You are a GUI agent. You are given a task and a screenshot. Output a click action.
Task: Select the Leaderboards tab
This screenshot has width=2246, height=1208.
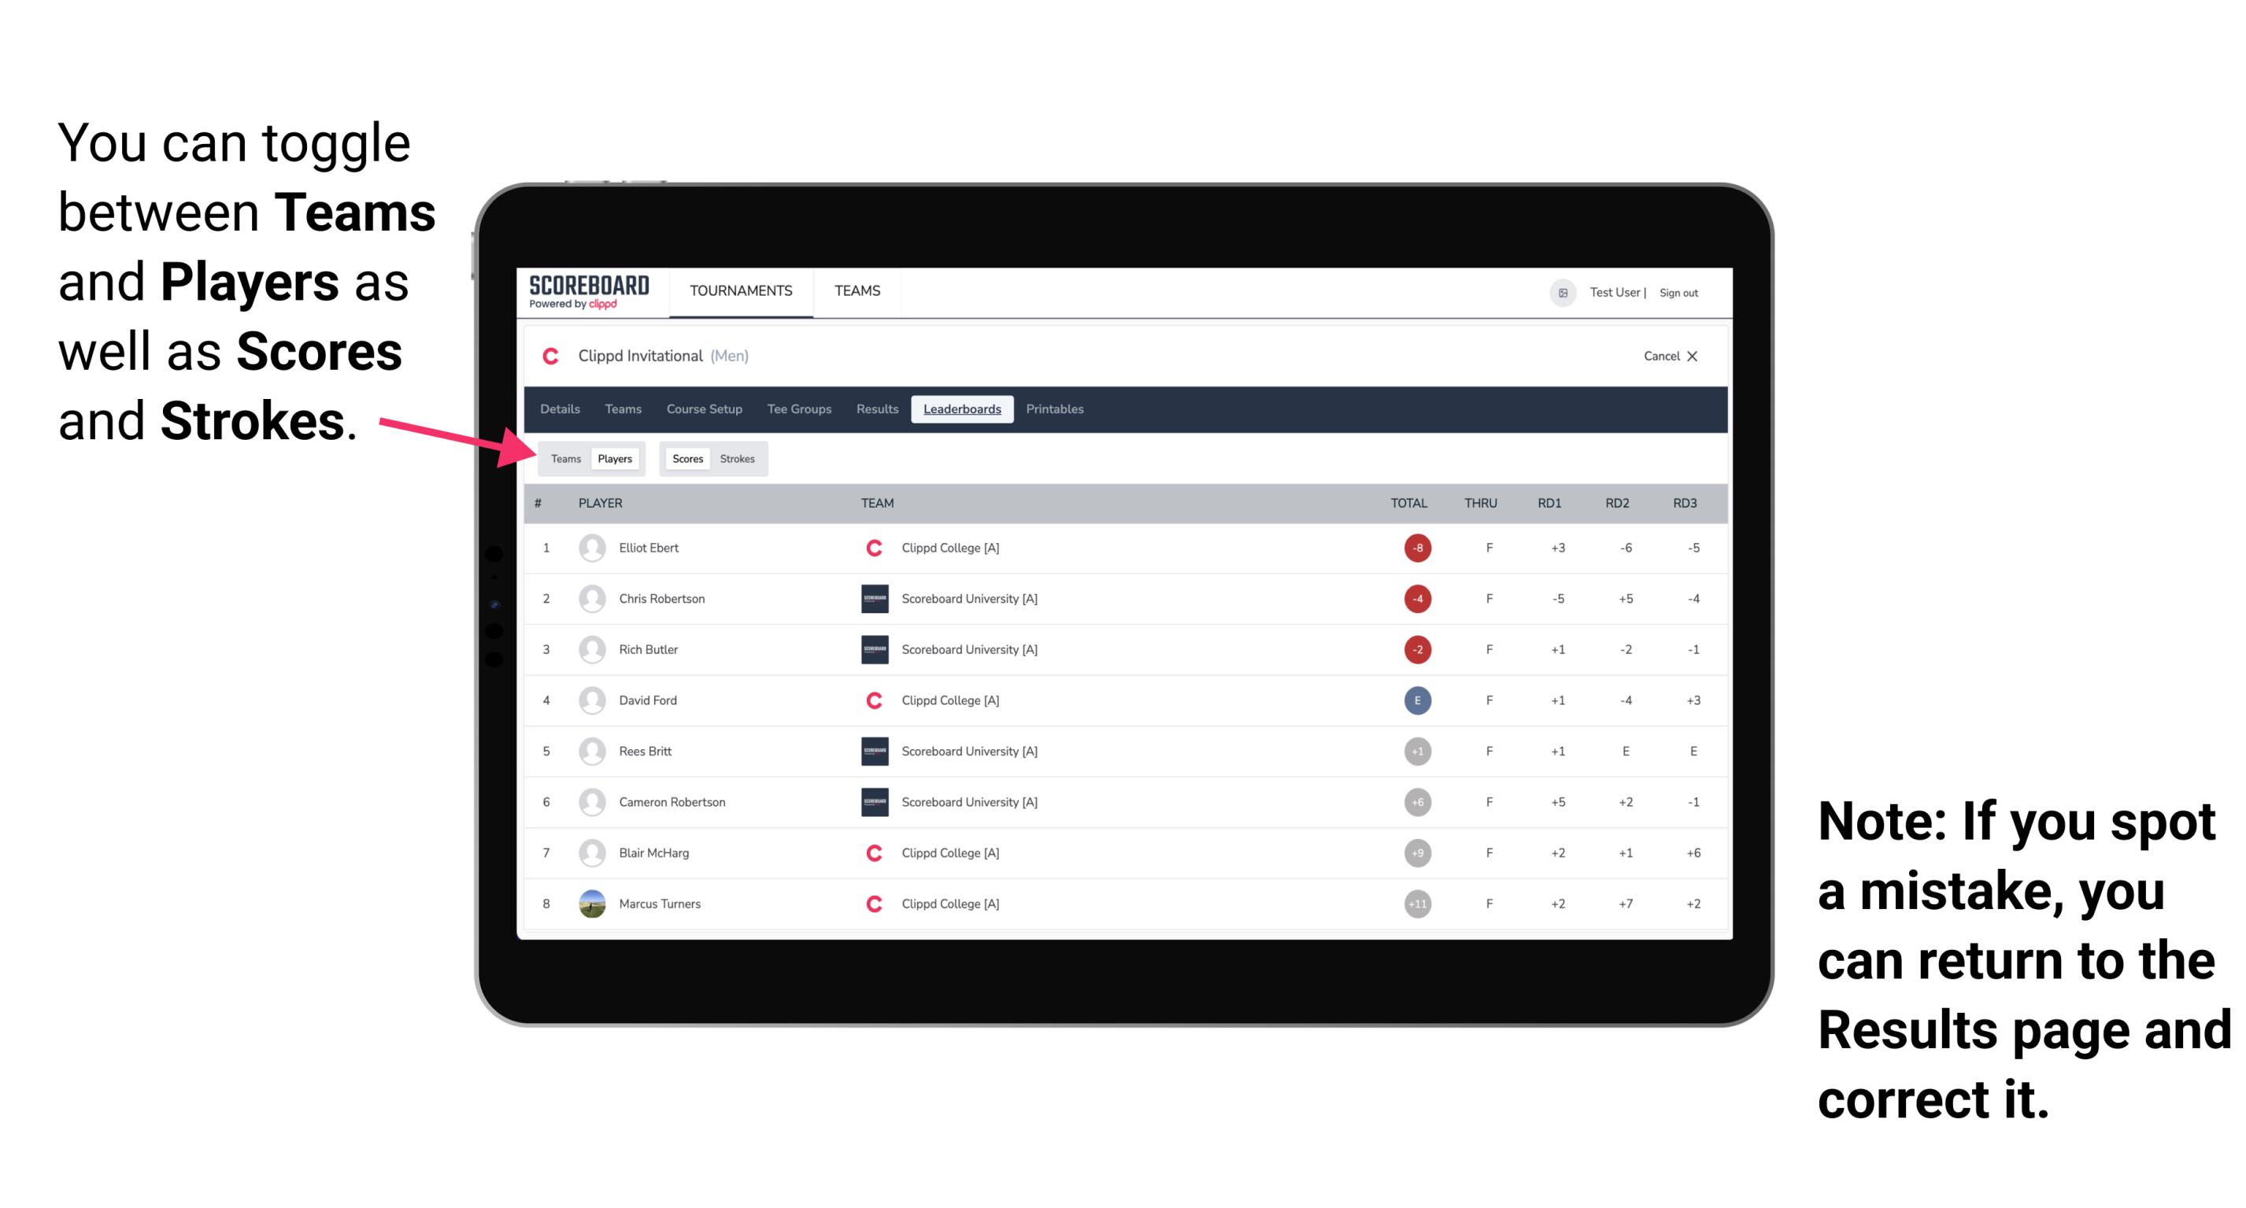point(962,409)
